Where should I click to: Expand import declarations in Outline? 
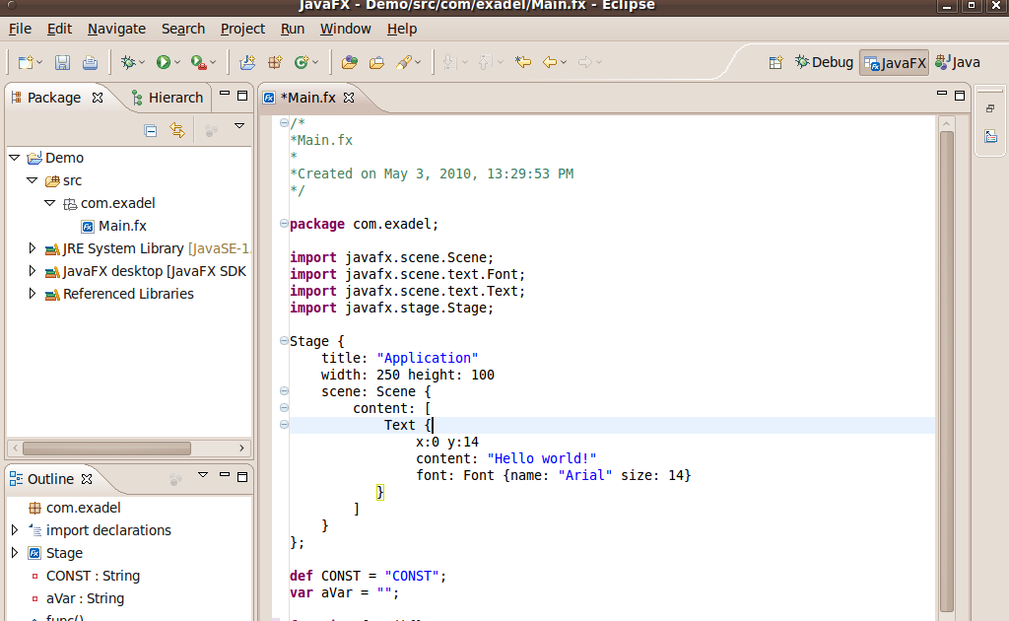pos(14,529)
